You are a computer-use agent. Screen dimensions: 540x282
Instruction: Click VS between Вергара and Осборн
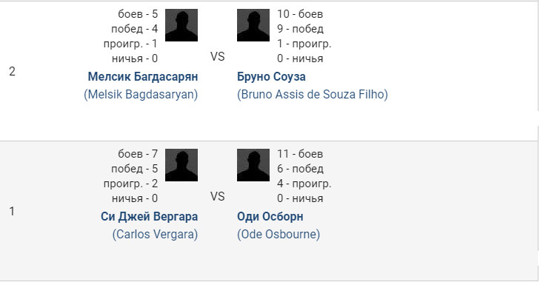click(217, 196)
